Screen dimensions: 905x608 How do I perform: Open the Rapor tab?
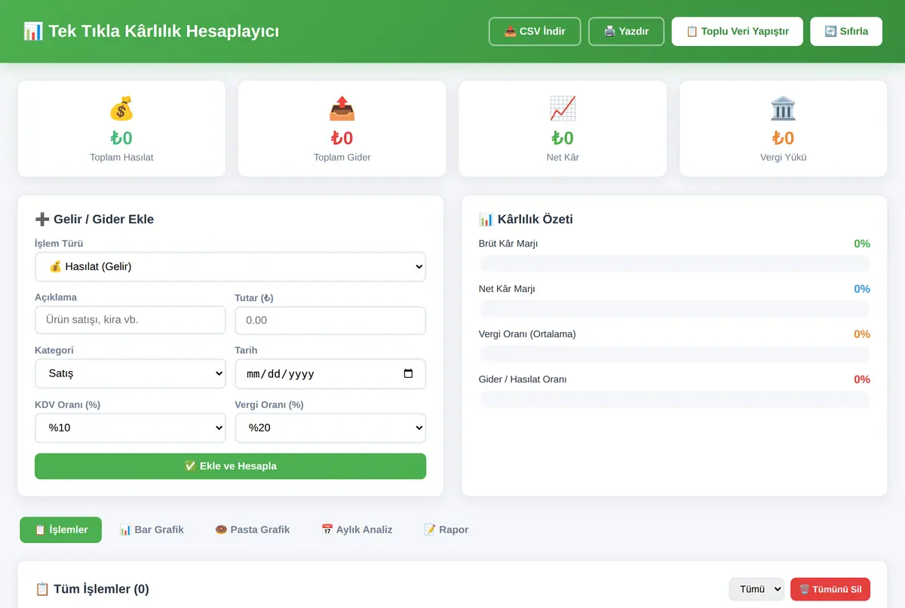pyautogui.click(x=446, y=530)
